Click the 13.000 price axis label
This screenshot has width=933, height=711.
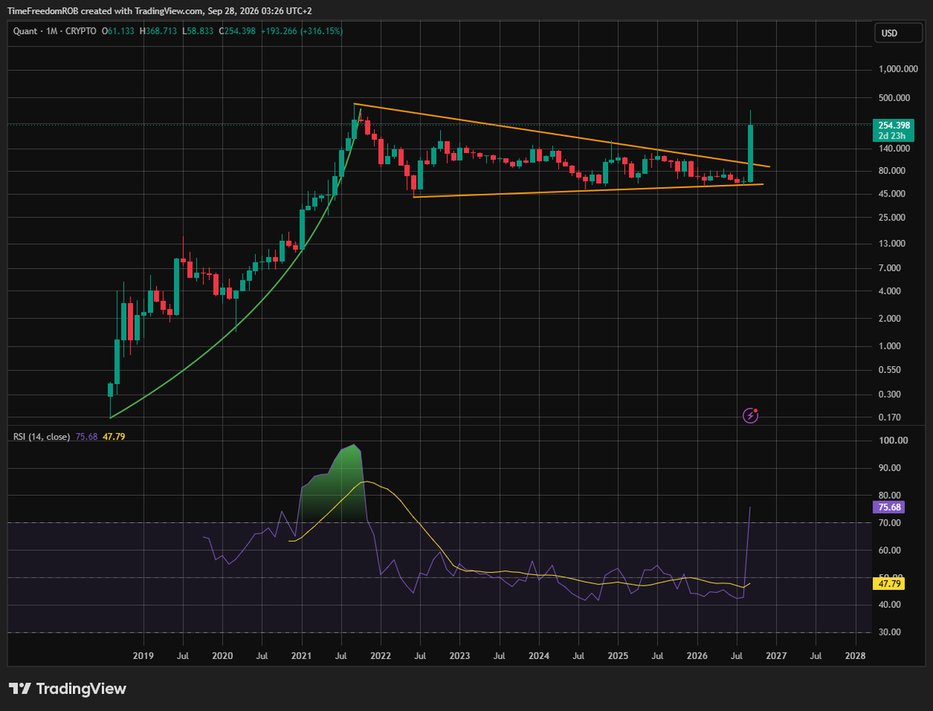click(890, 243)
